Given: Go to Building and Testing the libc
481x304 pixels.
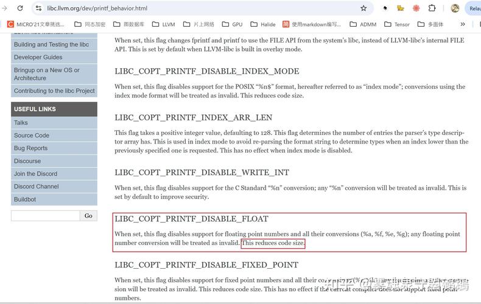Looking at the screenshot, I should pyautogui.click(x=51, y=44).
